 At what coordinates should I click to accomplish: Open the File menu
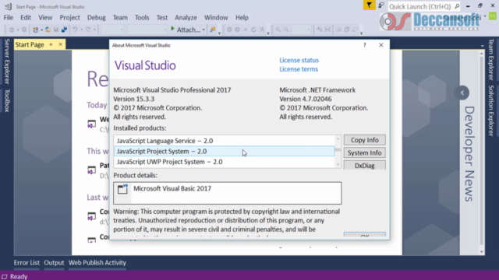click(9, 17)
